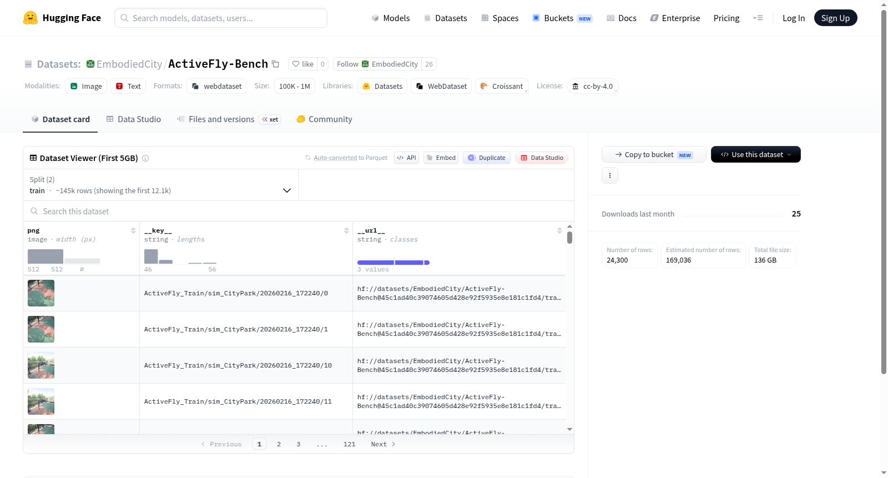
Task: Switch to the Data Studio tab
Action: tap(134, 119)
